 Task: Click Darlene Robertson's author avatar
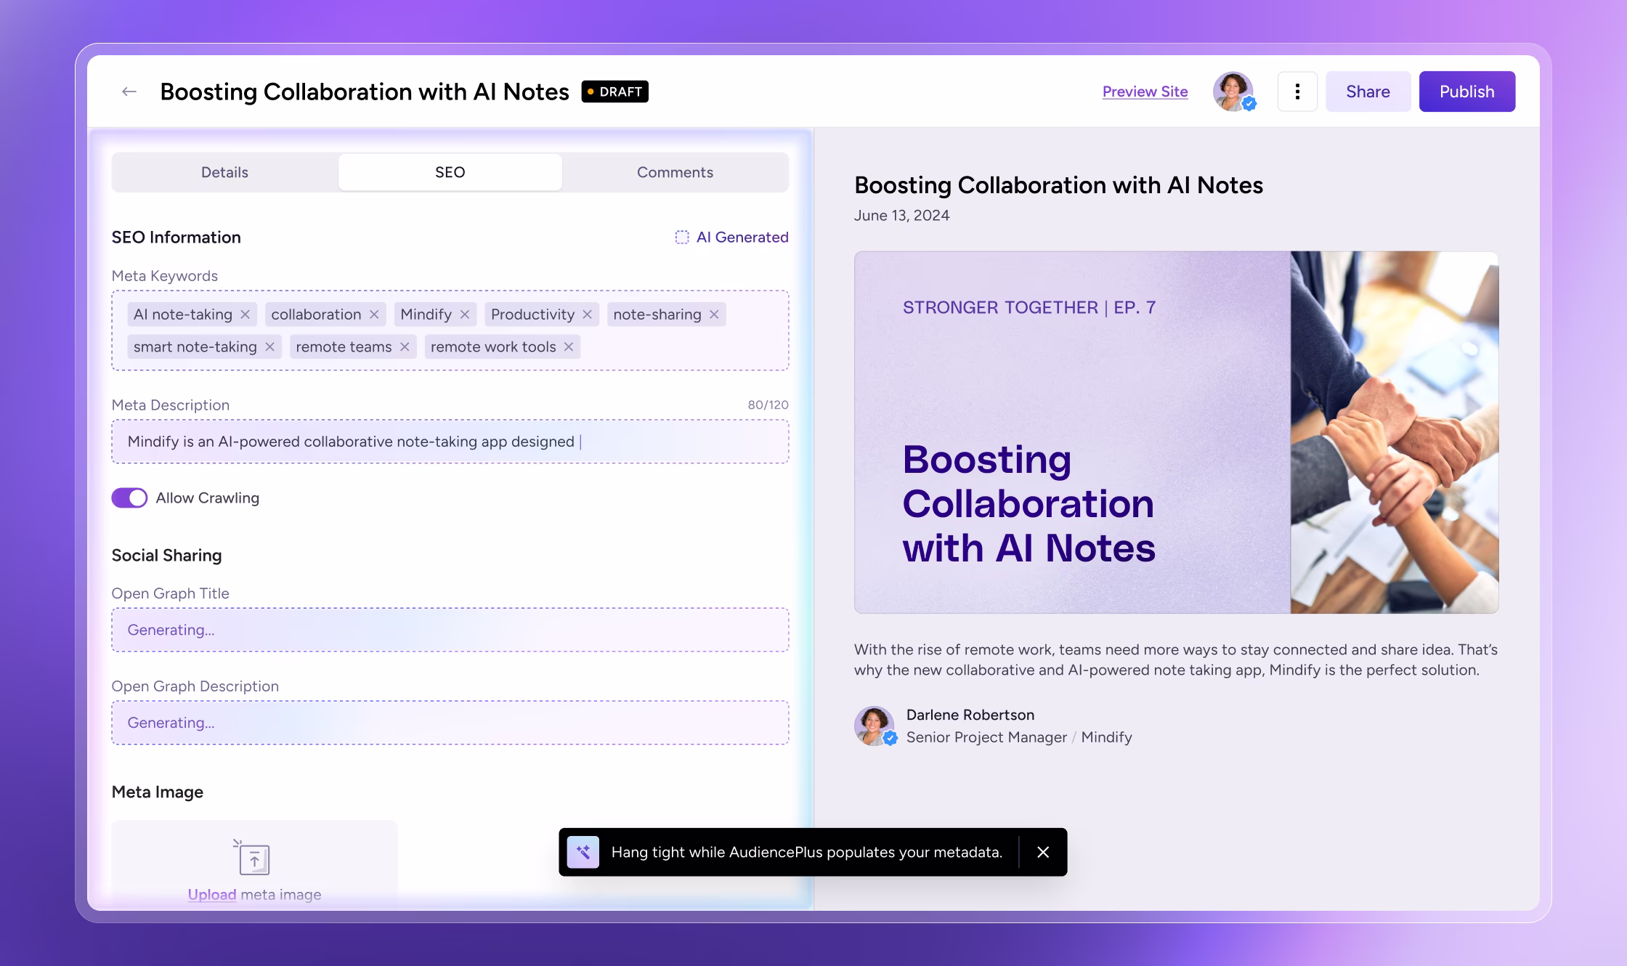pos(875,726)
